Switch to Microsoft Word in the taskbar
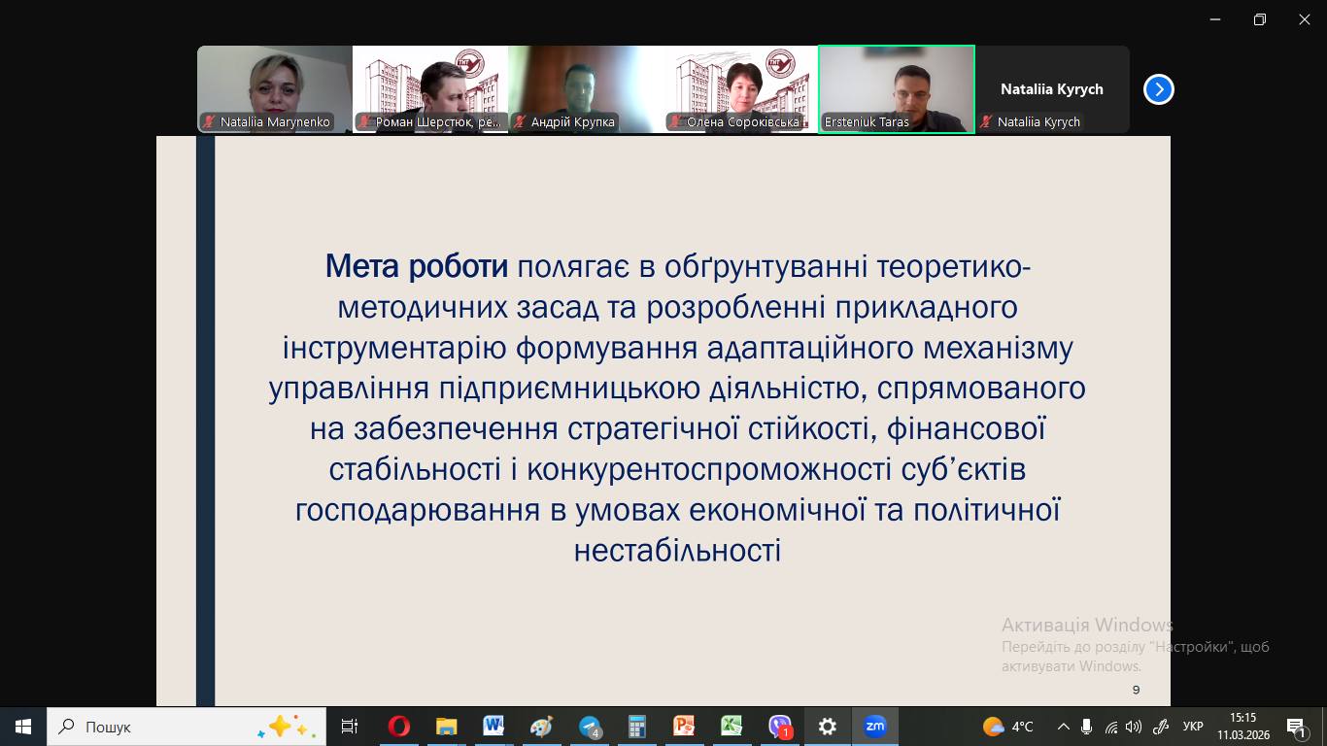The height and width of the screenshot is (746, 1327). pyautogui.click(x=493, y=727)
